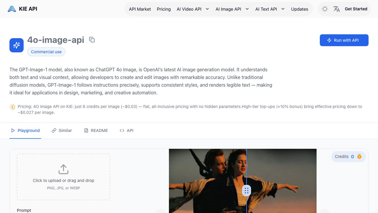Switch to the Playground tab
Screen dimensions: 378x213
click(25, 130)
